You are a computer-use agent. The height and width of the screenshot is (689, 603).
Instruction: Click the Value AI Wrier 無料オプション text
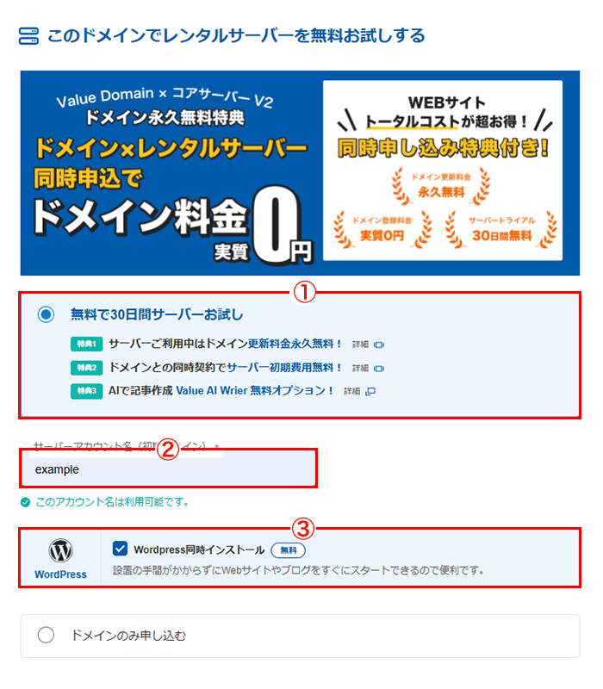(254, 391)
